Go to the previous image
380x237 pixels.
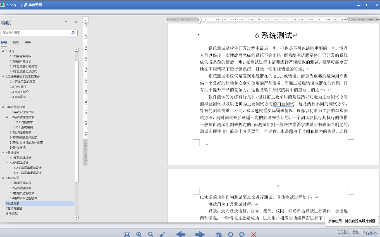[x=180, y=234]
